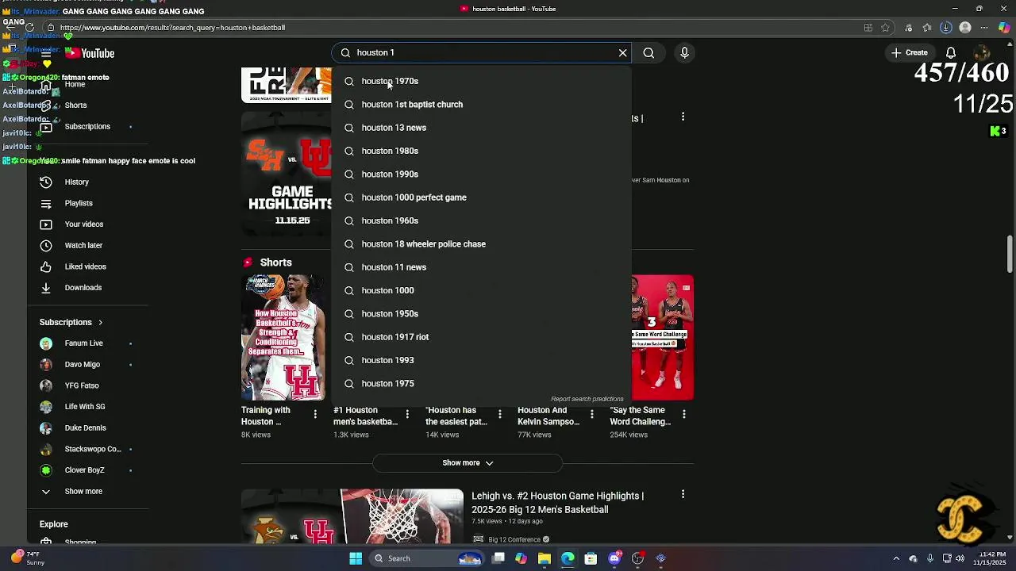
Task: Clear the search box text
Action: [x=623, y=53]
